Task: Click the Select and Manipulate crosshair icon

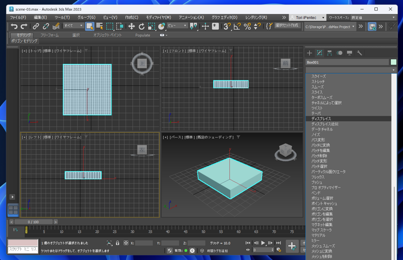Action: click(205, 26)
